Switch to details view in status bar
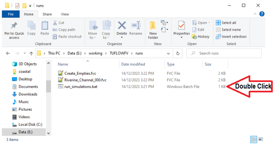The image size is (273, 145). click(x=254, y=139)
